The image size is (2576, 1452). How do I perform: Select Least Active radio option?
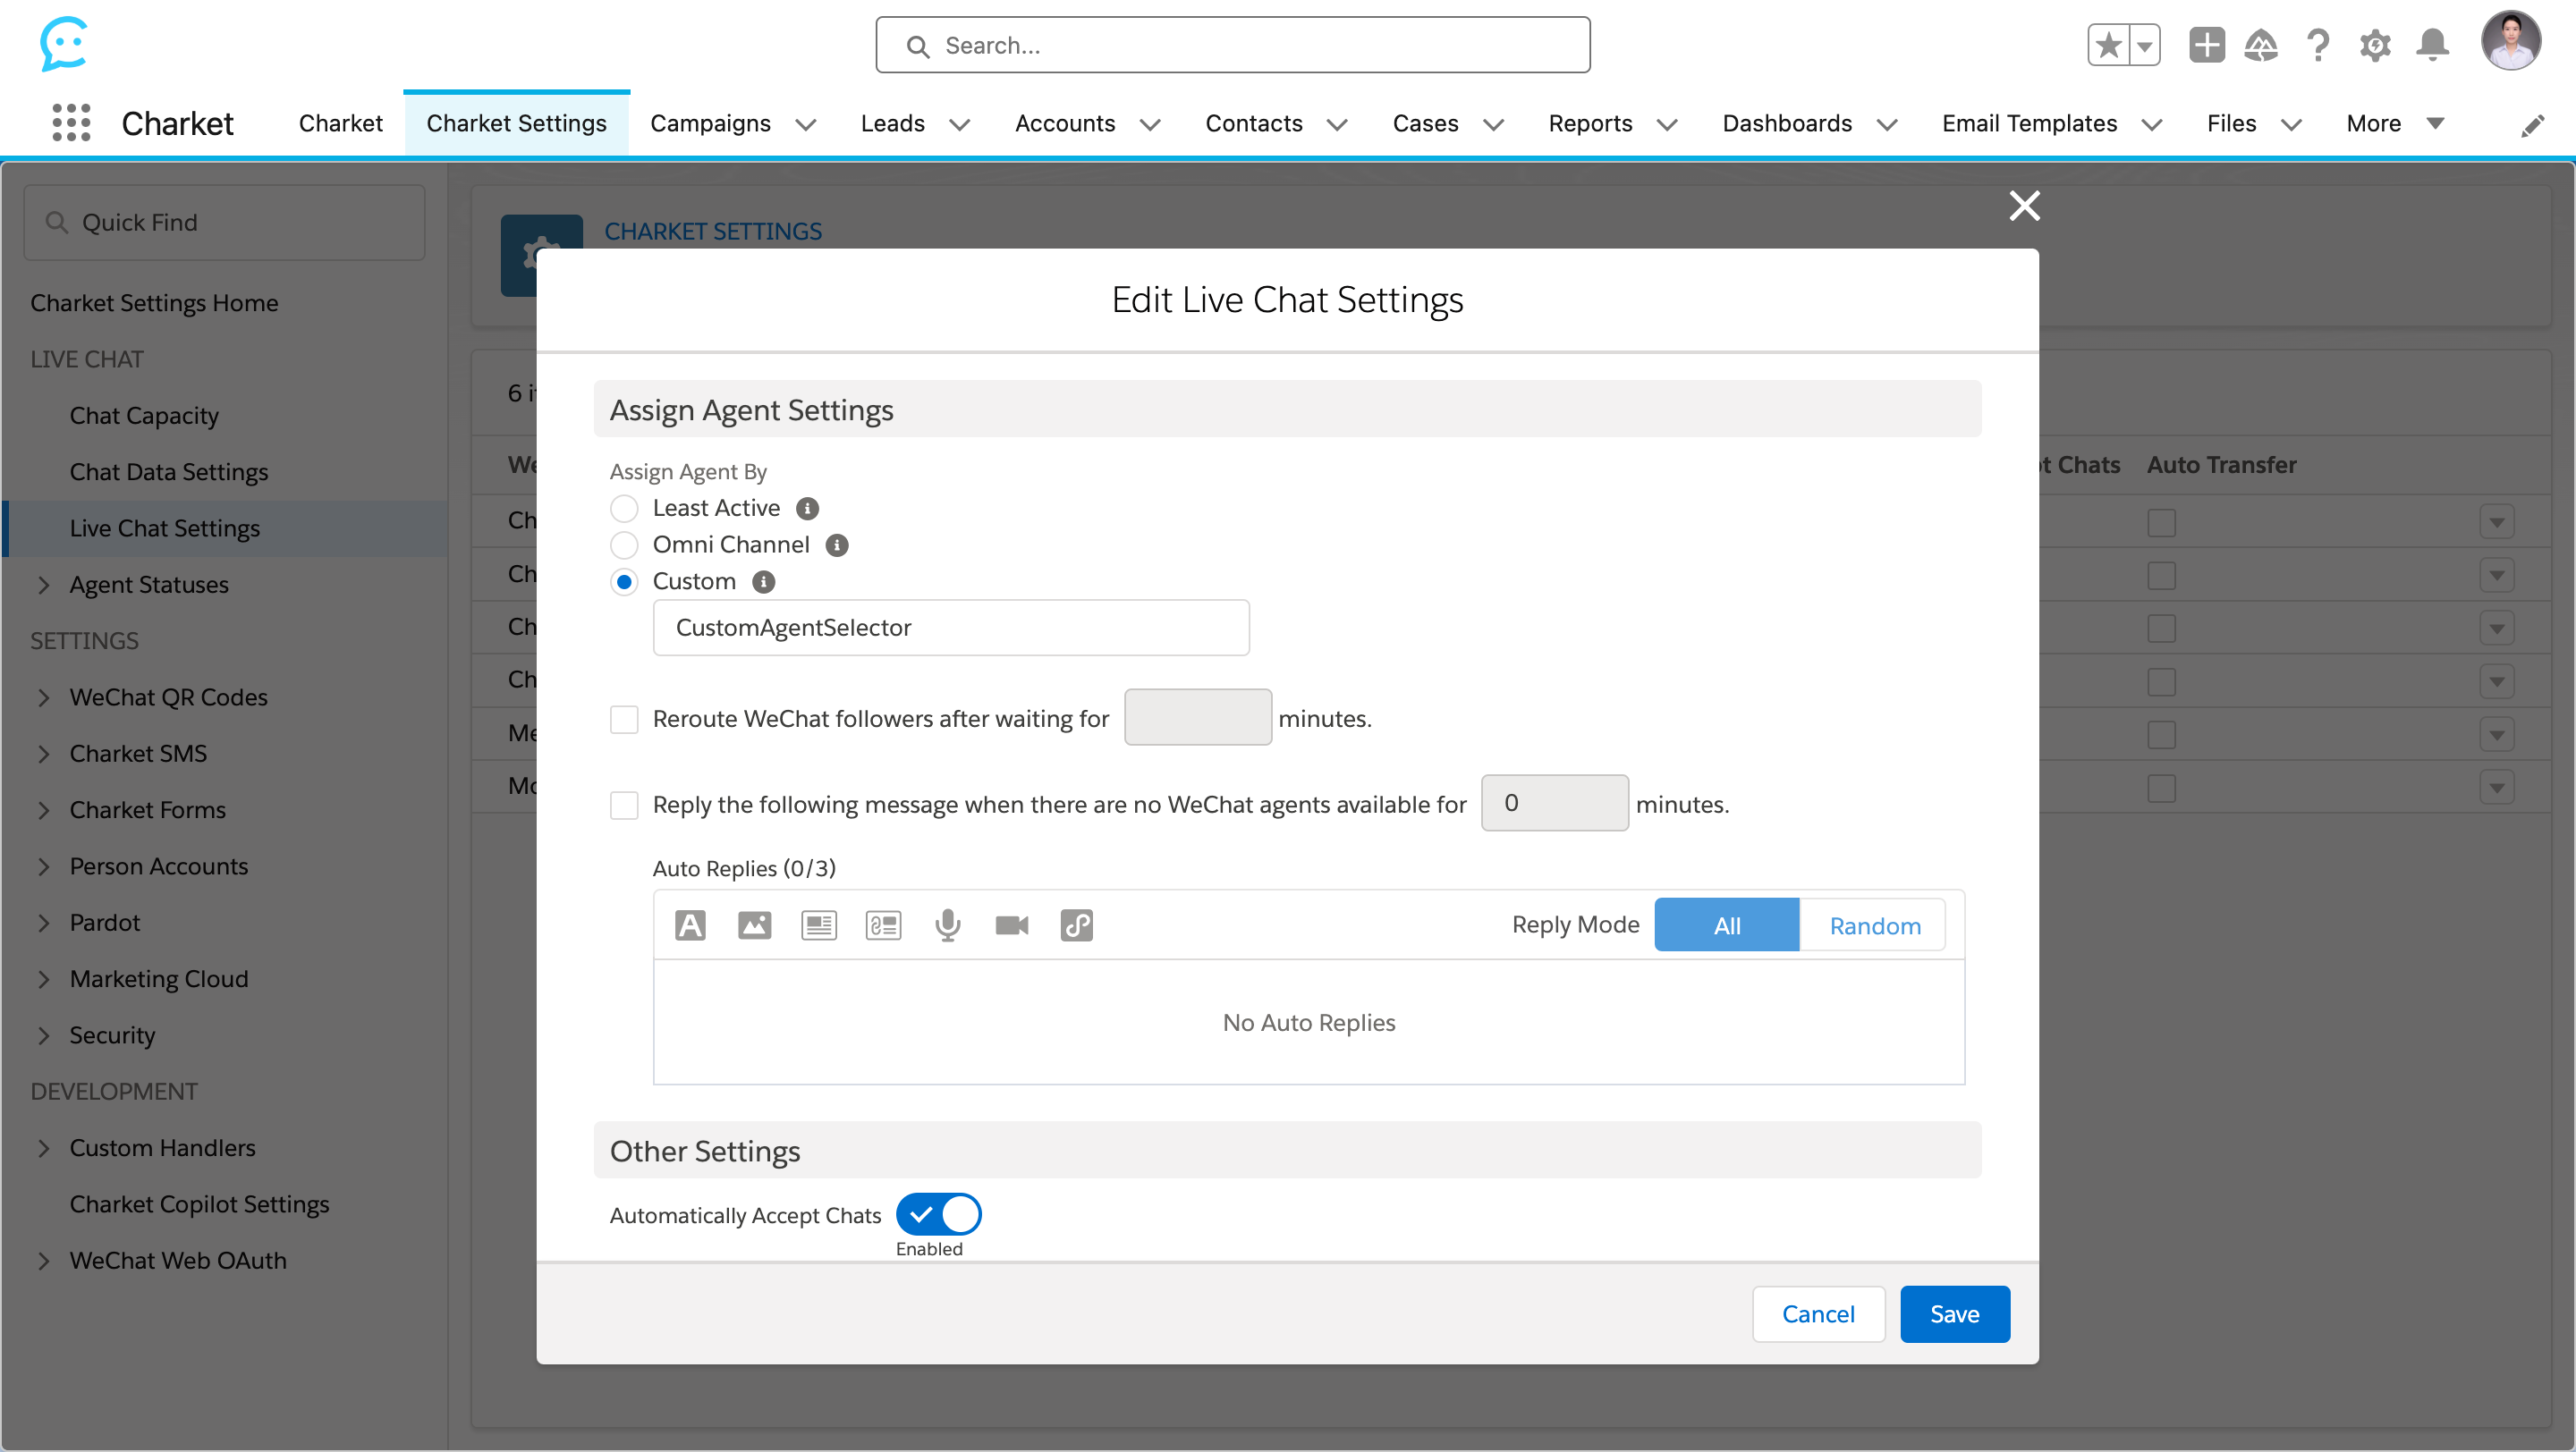click(624, 509)
